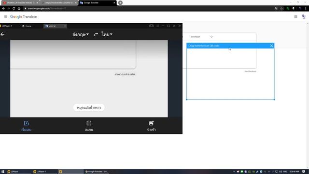Close the translate app tab in LDPlayer
The image size is (309, 174).
[x=65, y=26]
